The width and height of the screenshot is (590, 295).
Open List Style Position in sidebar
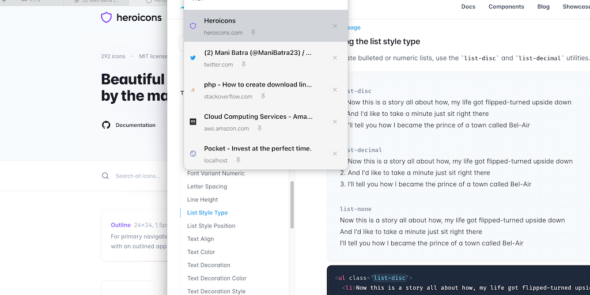pos(211,226)
